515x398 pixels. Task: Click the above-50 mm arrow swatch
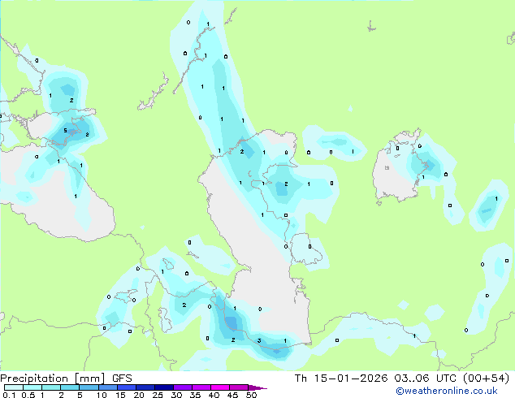pyautogui.click(x=257, y=387)
